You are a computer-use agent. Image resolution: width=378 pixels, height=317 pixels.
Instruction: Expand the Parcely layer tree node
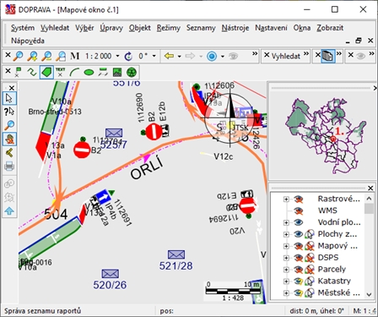coord(286,270)
